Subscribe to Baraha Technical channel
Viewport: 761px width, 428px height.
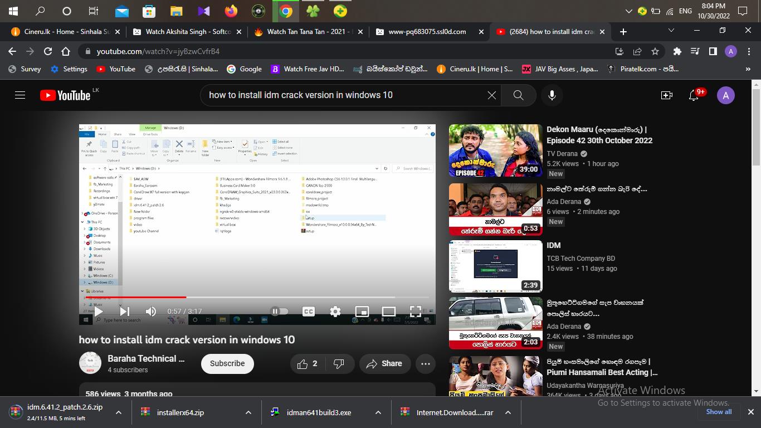[x=227, y=363]
